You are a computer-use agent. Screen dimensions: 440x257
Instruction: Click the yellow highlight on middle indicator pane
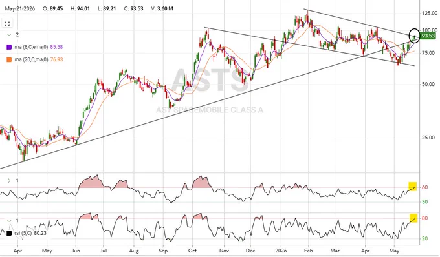pos(412,187)
